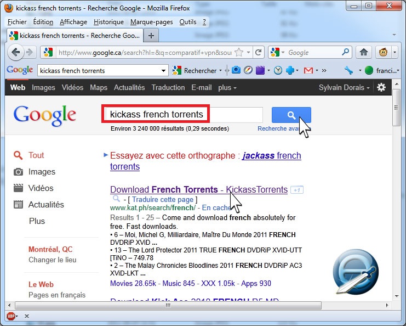The image size is (406, 326).
Task: Click the Adblock Plus ABP icon
Action: pos(11,316)
